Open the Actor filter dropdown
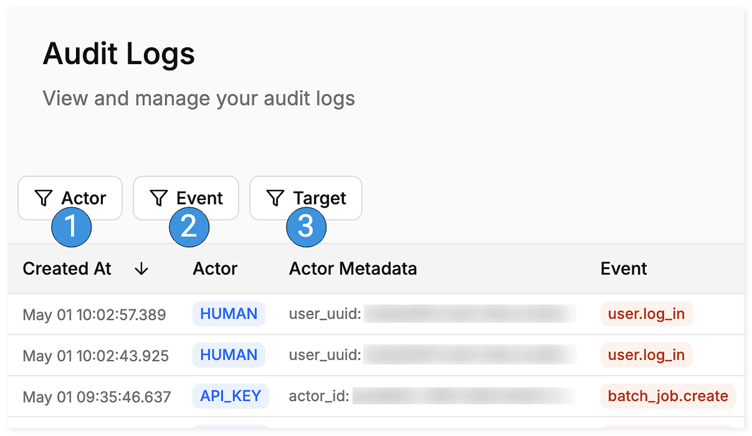This screenshot has width=752, height=436. coord(70,198)
